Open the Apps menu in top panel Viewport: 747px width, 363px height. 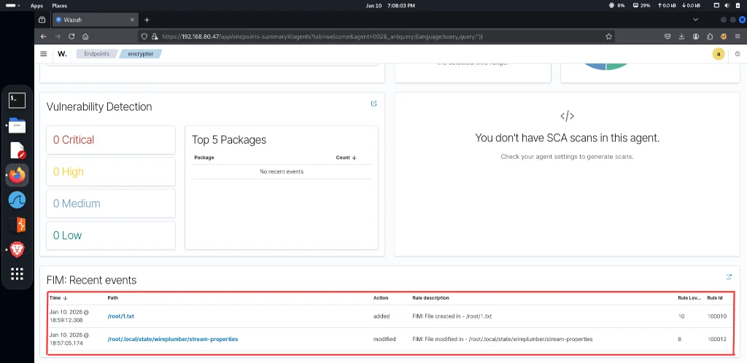pyautogui.click(x=36, y=6)
